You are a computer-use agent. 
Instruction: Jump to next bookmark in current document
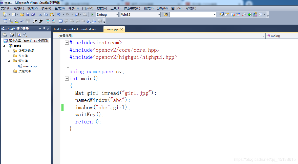coord(94,21)
